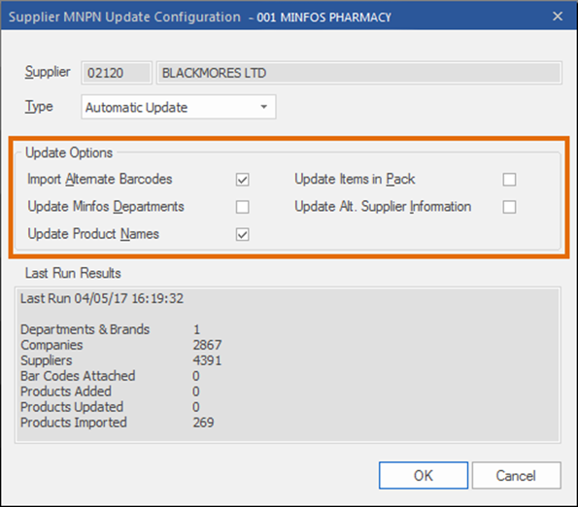Dismiss the dialog with Cancel

point(517,475)
